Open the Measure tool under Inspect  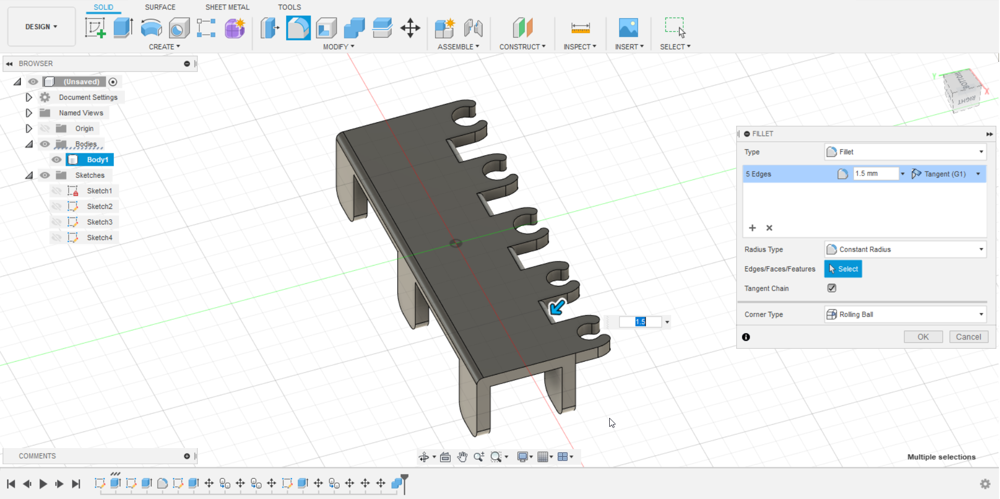pos(580,28)
